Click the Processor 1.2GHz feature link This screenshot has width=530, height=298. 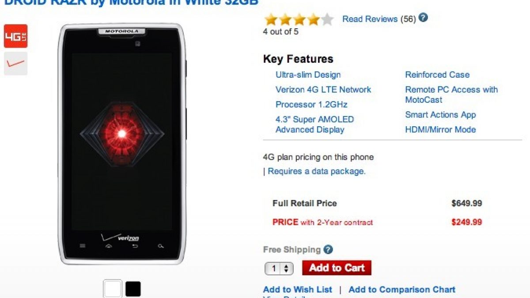point(311,105)
